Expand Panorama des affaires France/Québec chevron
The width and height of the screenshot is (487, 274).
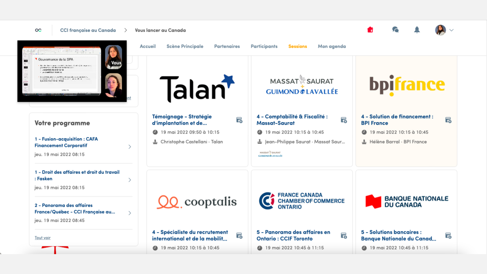click(129, 213)
